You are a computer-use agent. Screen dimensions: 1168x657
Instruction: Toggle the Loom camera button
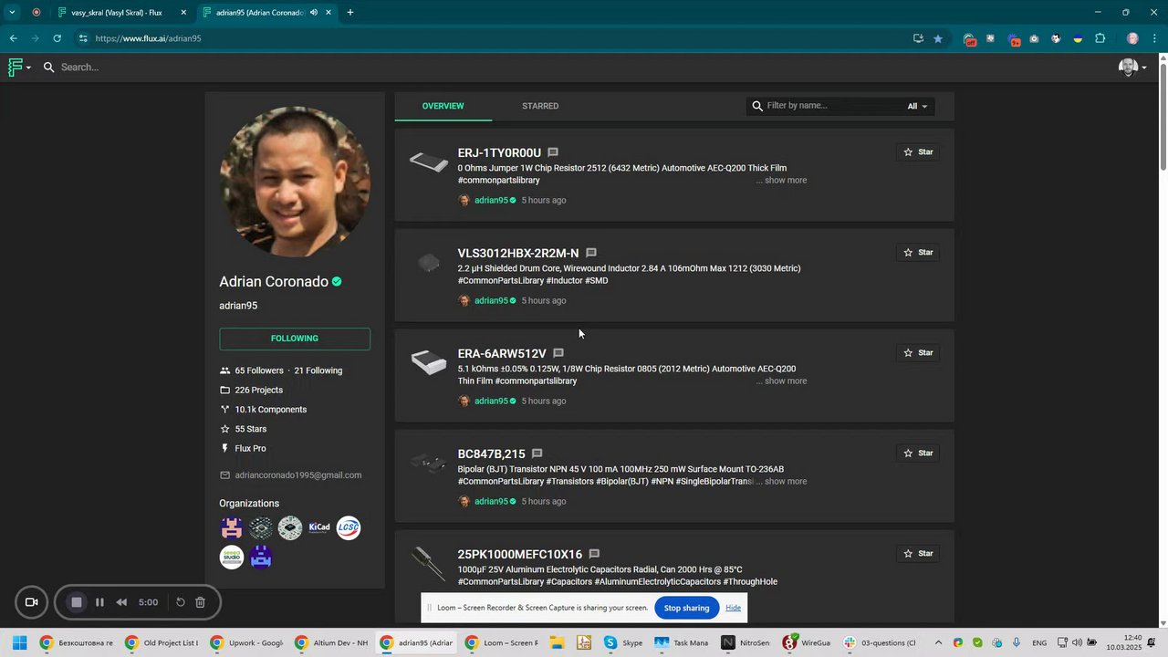coord(31,602)
